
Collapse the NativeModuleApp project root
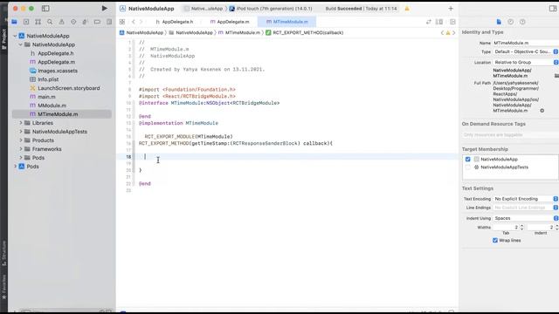click(x=15, y=36)
